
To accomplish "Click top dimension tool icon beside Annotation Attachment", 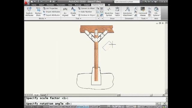I will coord(136,8).
